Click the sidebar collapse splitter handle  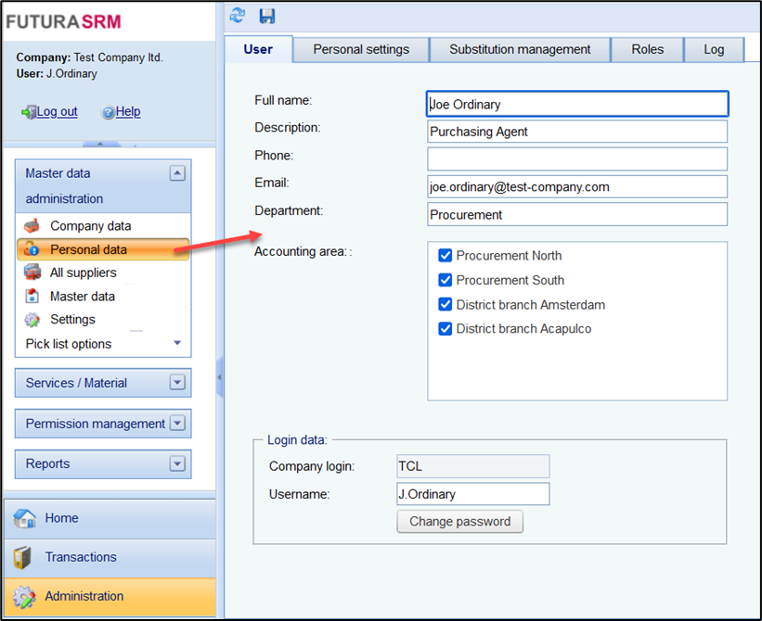tap(219, 376)
